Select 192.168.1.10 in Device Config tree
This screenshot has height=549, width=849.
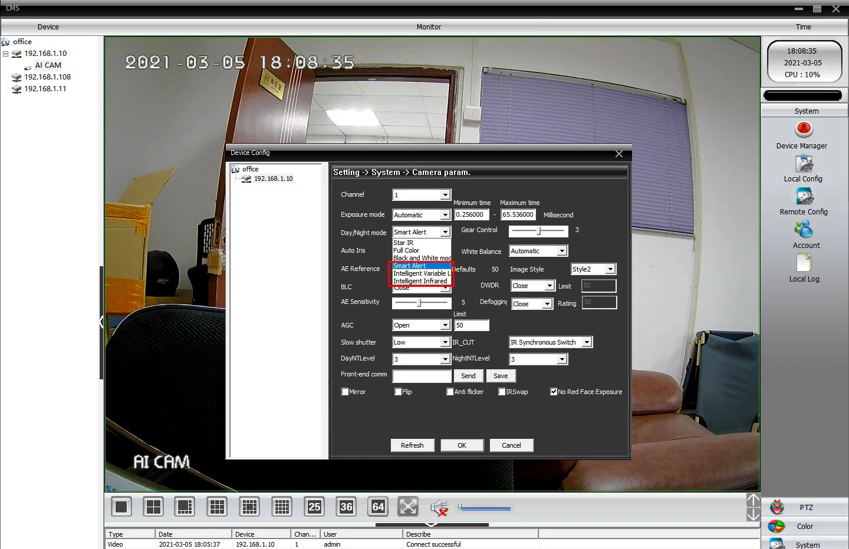tap(273, 178)
